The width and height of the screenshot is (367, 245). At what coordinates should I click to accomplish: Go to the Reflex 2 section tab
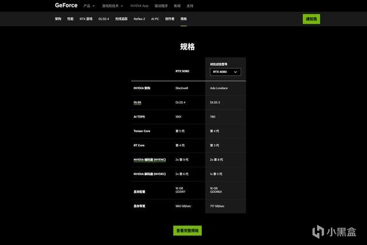[x=139, y=19]
